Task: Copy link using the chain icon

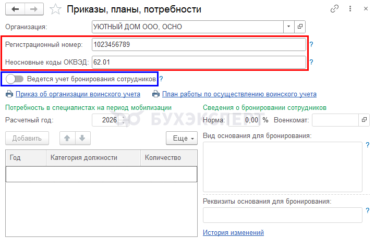Action: tap(334, 9)
